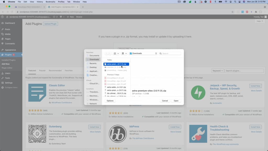Select astra-prem...6.11 (1).zip file
The image size is (268, 151).
click(x=116, y=64)
